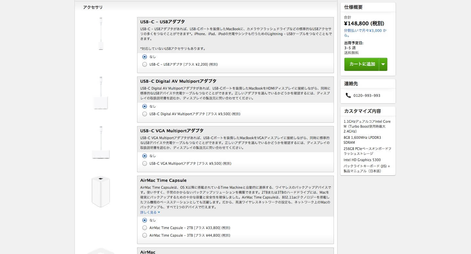Choose USB-C VGA Multiportアダプタ plus ¥9,500
Viewport: 471px width, 254px height.
click(145, 163)
